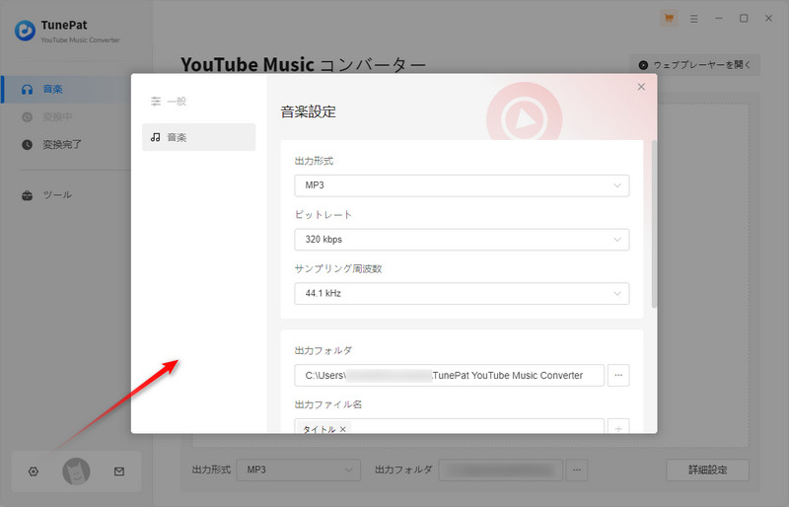The image size is (789, 507).
Task: Click the shopping cart purchase icon
Action: [x=669, y=19]
